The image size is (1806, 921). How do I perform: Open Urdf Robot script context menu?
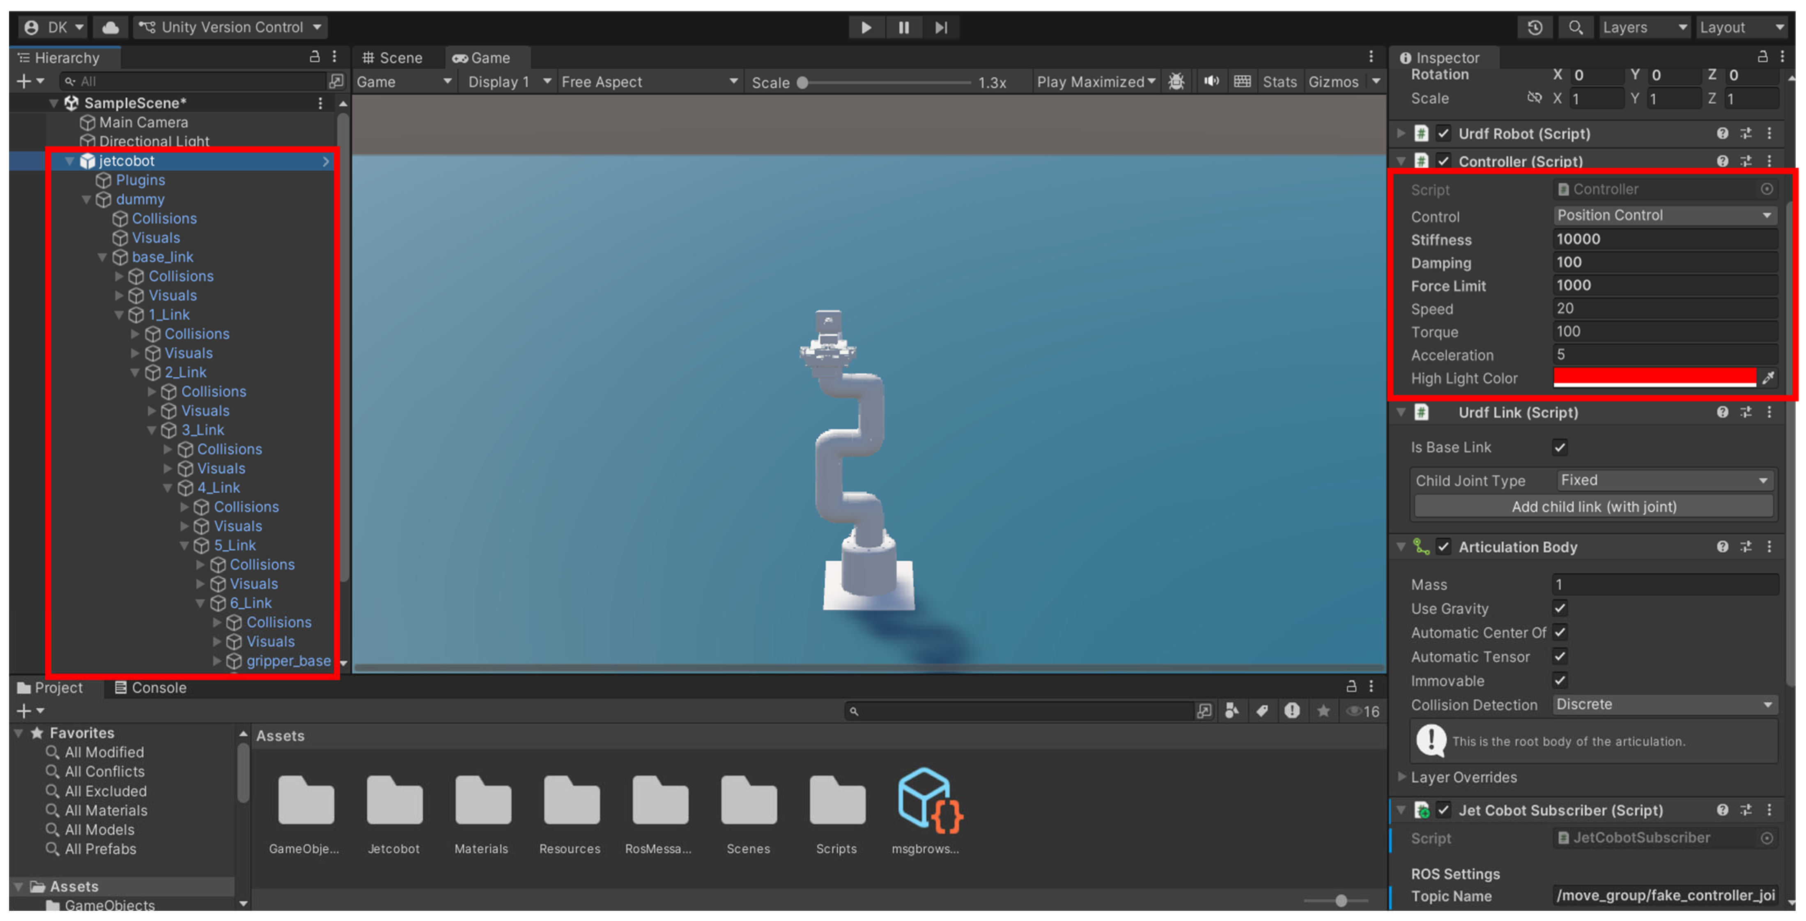pyautogui.click(x=1769, y=133)
